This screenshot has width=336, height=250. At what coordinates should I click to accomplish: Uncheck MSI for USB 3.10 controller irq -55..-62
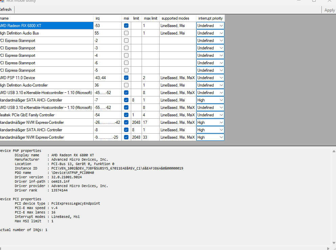pyautogui.click(x=126, y=108)
